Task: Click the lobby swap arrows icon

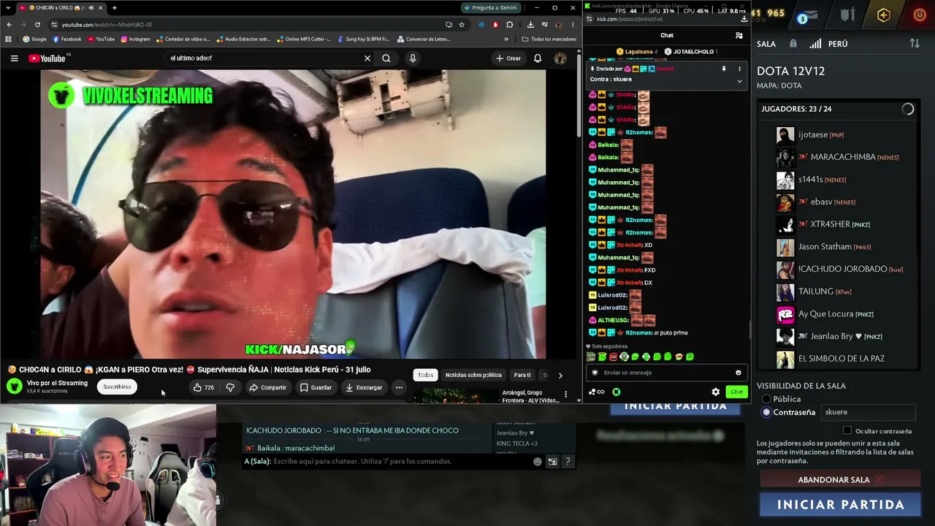Action: [915, 44]
